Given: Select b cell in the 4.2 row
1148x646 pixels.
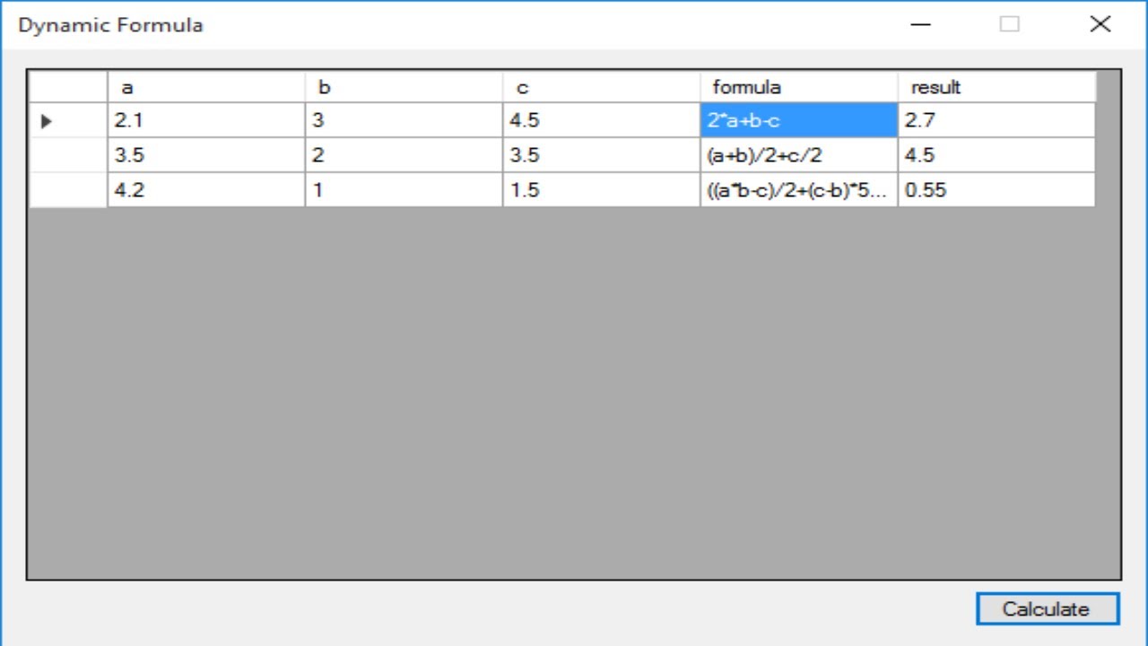Looking at the screenshot, I should (x=404, y=190).
